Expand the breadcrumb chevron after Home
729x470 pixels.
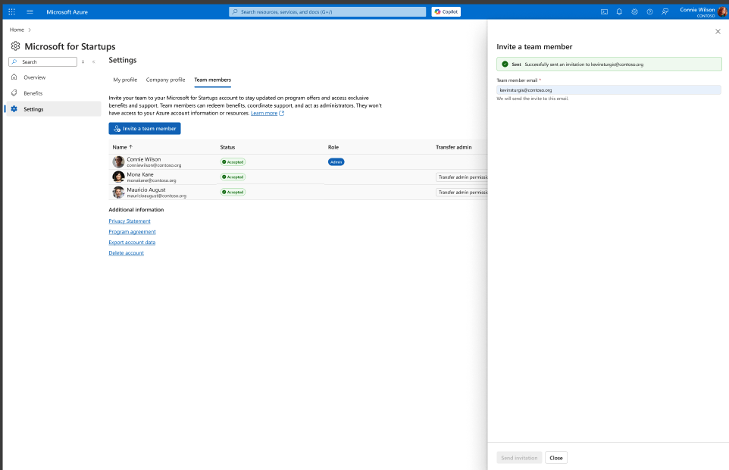point(30,30)
